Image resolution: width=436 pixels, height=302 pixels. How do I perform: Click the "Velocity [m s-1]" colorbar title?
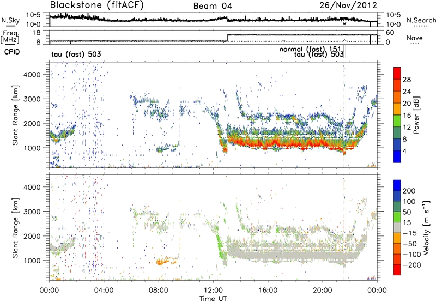click(x=427, y=227)
